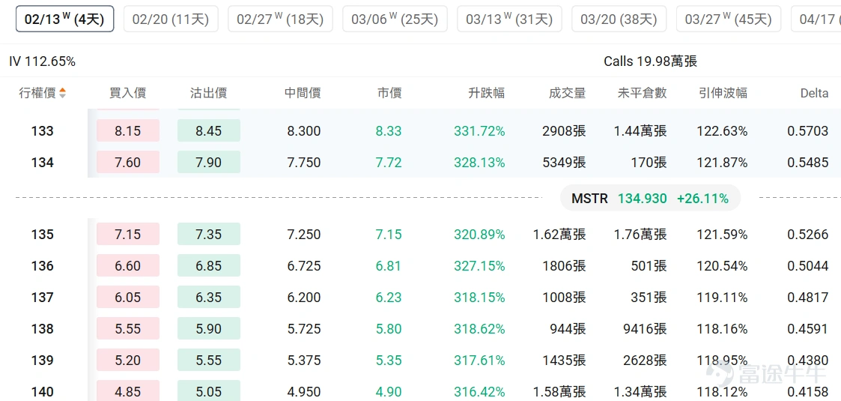Select the strike 138 row label

tap(43, 328)
